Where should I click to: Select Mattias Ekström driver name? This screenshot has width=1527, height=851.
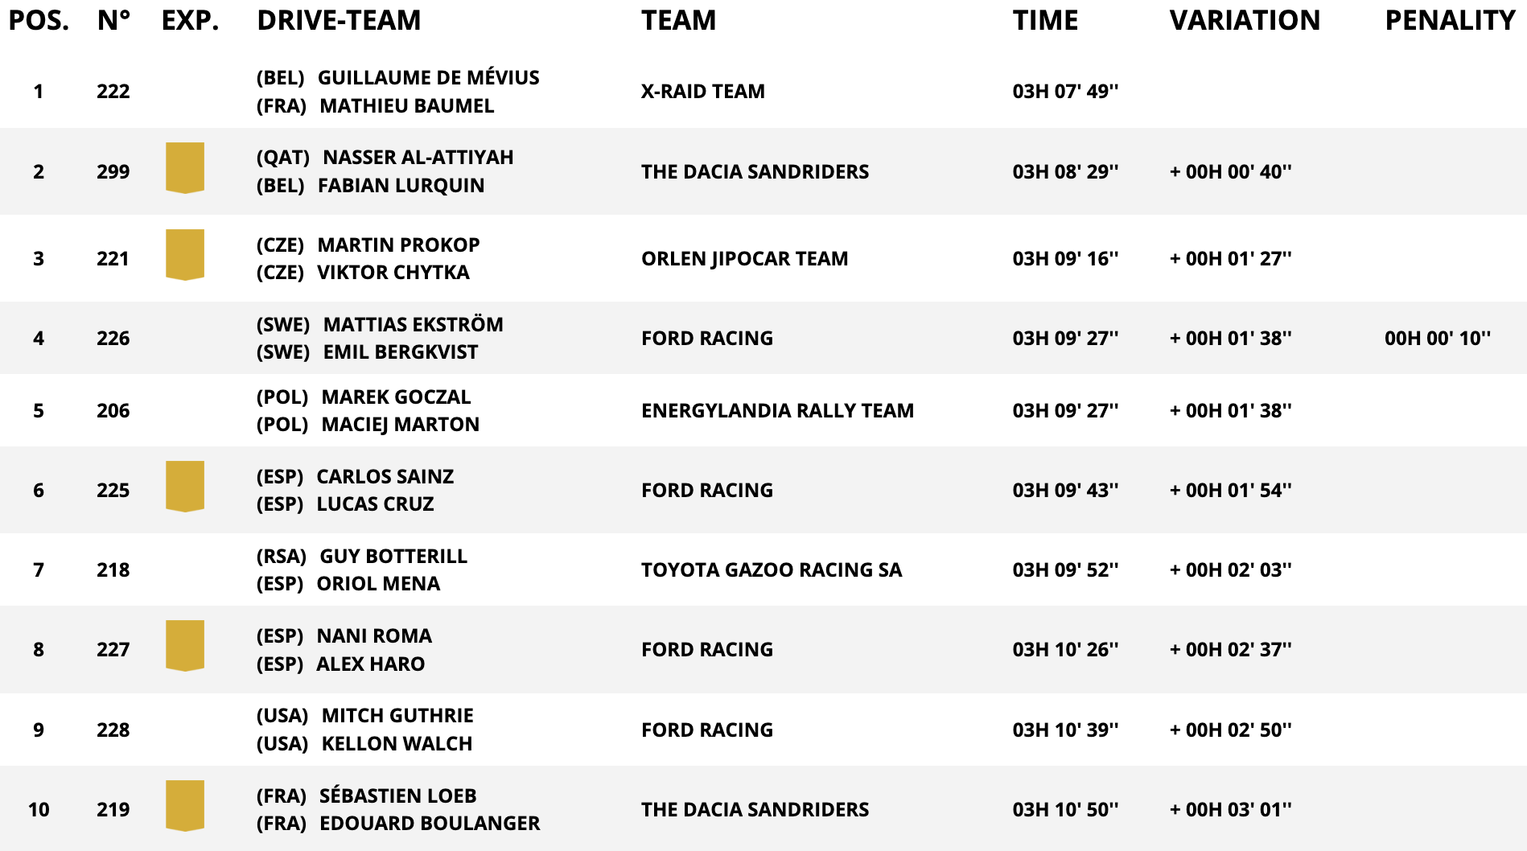[413, 324]
